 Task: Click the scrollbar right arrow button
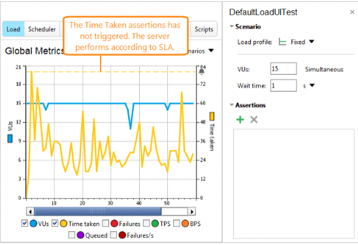point(192,212)
